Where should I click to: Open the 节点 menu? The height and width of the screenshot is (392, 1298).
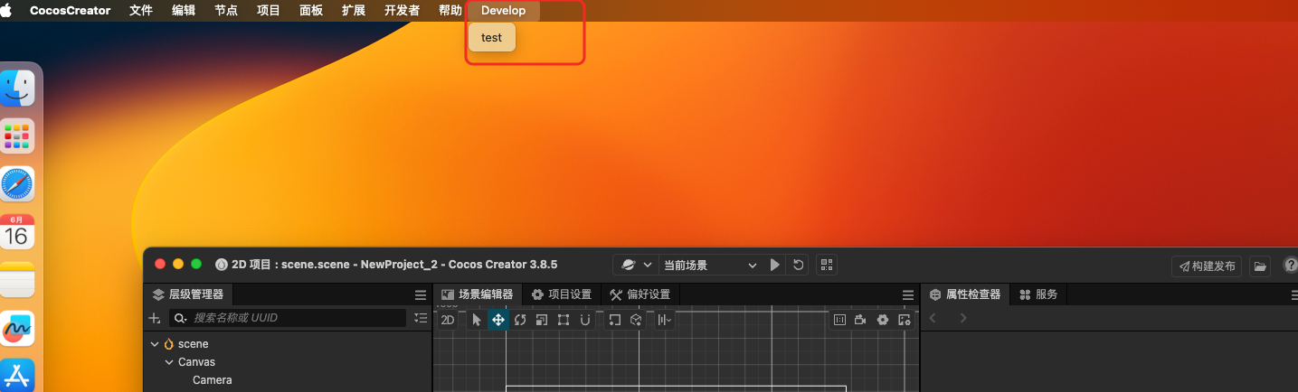pos(226,11)
